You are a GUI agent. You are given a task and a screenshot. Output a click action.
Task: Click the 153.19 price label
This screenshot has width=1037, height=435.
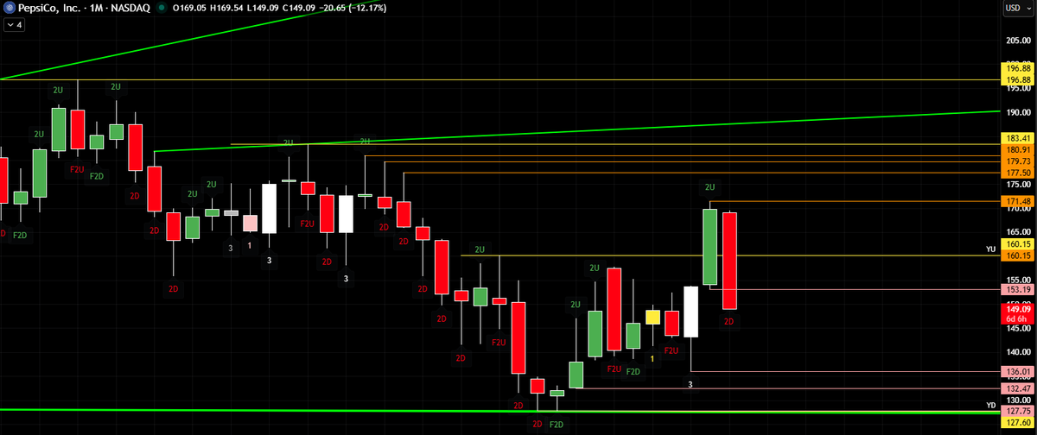point(1016,289)
